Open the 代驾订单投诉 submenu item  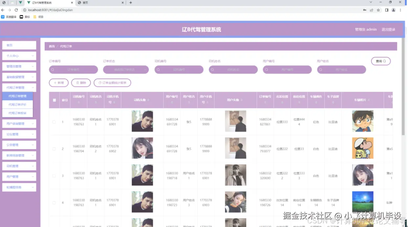18,113
